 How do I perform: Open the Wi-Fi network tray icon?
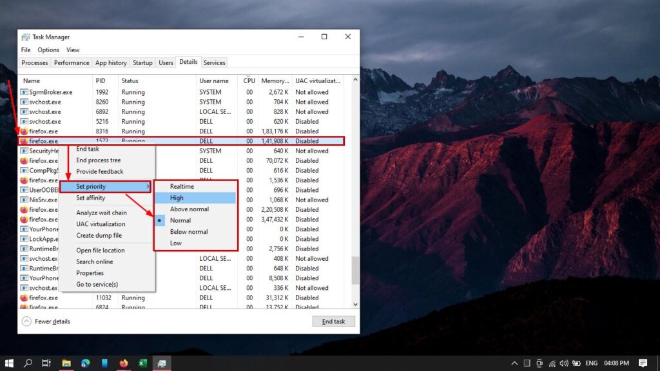click(x=552, y=363)
